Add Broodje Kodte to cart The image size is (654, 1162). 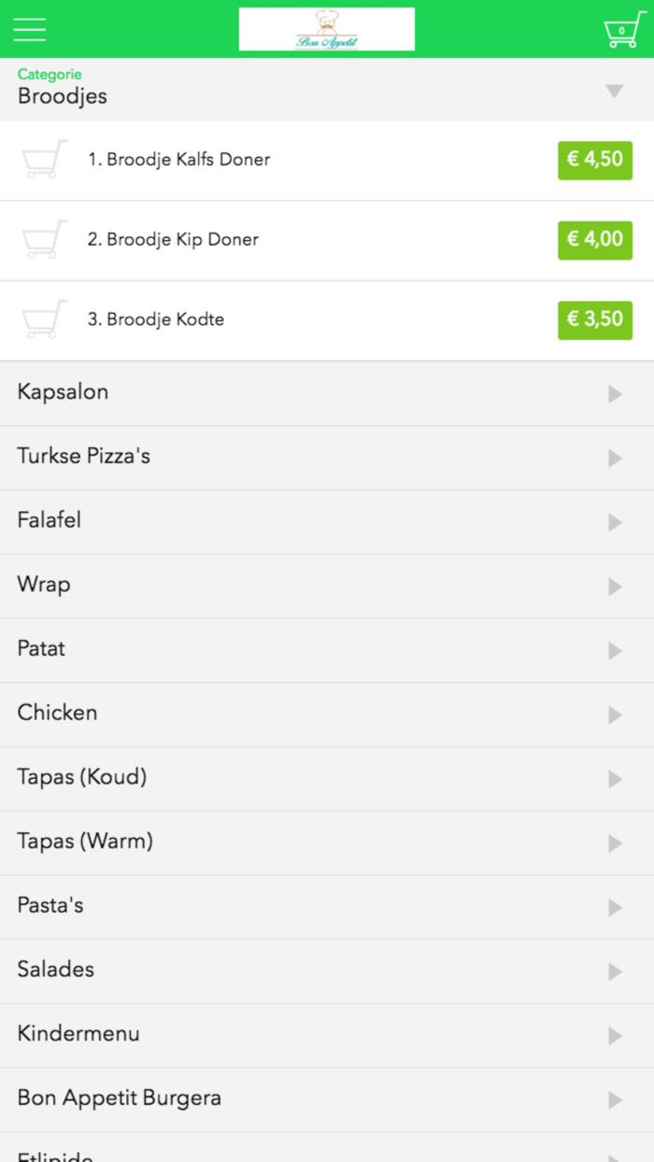(x=45, y=319)
